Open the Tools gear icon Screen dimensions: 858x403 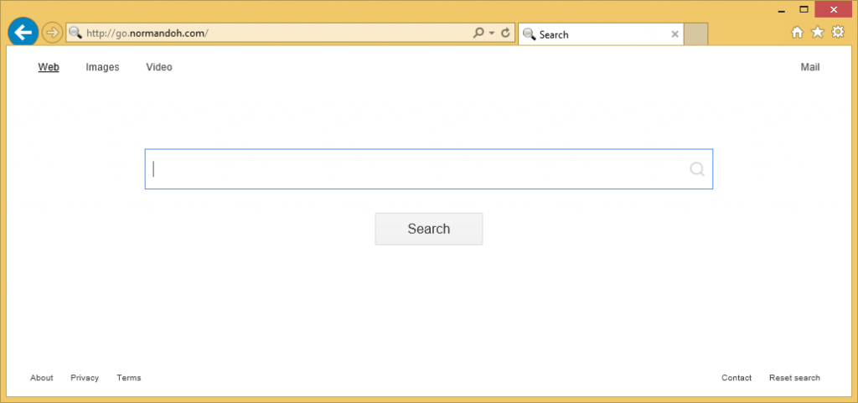pyautogui.click(x=838, y=33)
